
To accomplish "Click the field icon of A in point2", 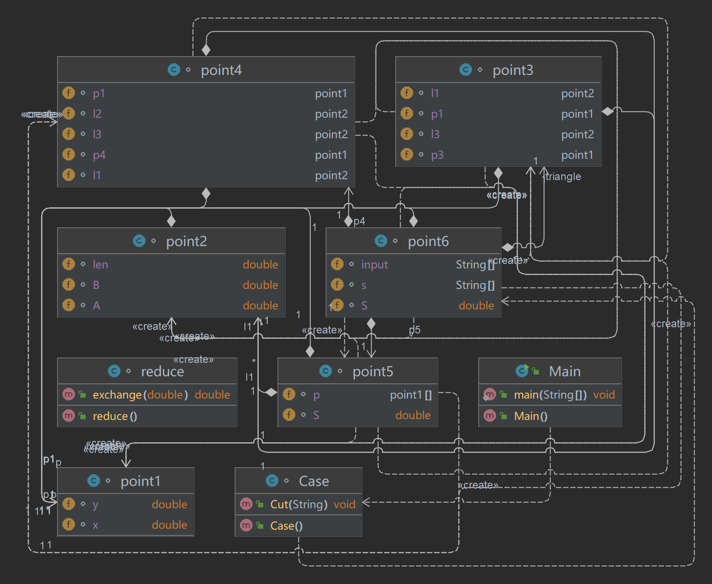I will [69, 305].
